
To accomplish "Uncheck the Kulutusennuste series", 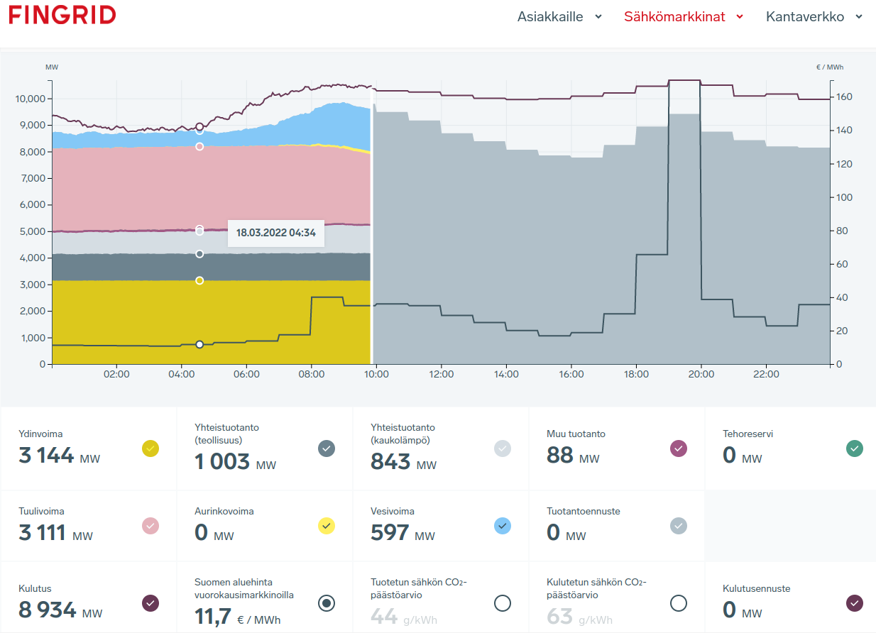I will [855, 603].
